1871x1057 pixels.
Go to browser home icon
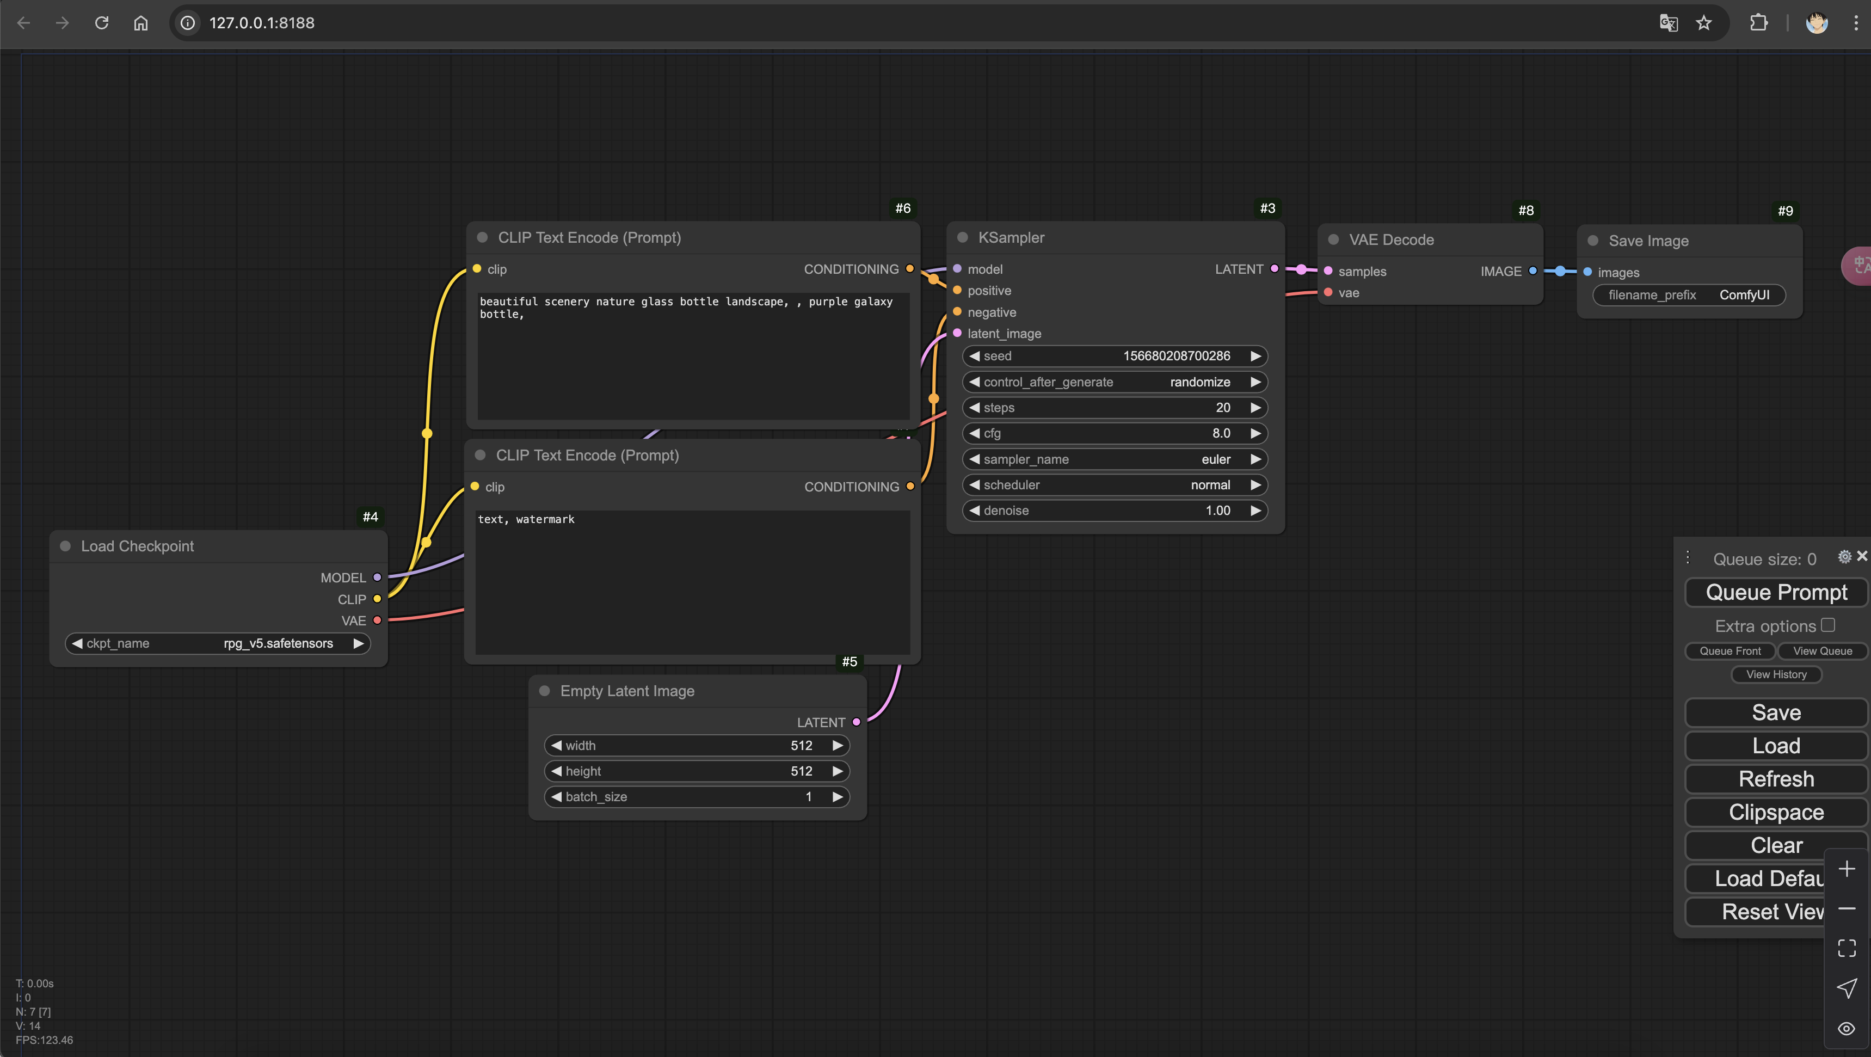click(x=141, y=23)
